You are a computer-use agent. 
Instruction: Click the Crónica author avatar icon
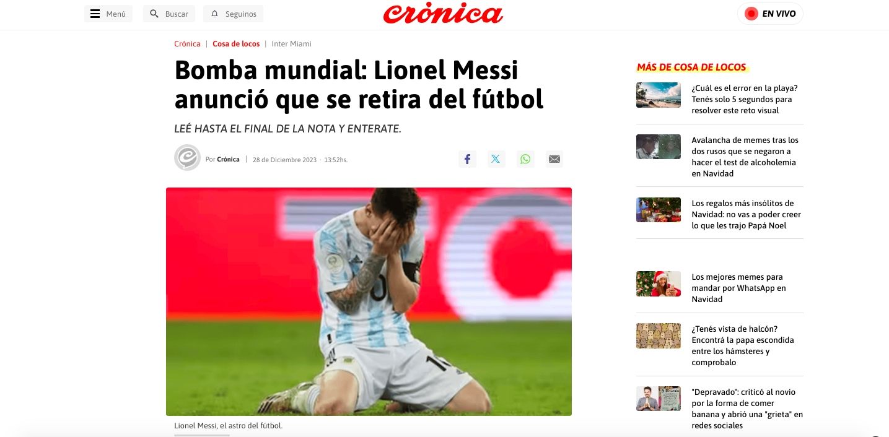[187, 158]
